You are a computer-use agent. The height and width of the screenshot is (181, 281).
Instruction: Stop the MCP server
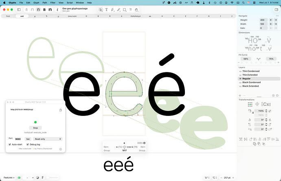click(35, 128)
